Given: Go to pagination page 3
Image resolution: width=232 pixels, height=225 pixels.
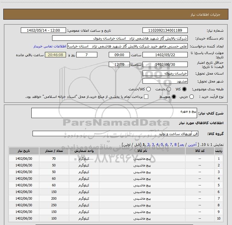Looking at the screenshot, I should tap(153, 145).
